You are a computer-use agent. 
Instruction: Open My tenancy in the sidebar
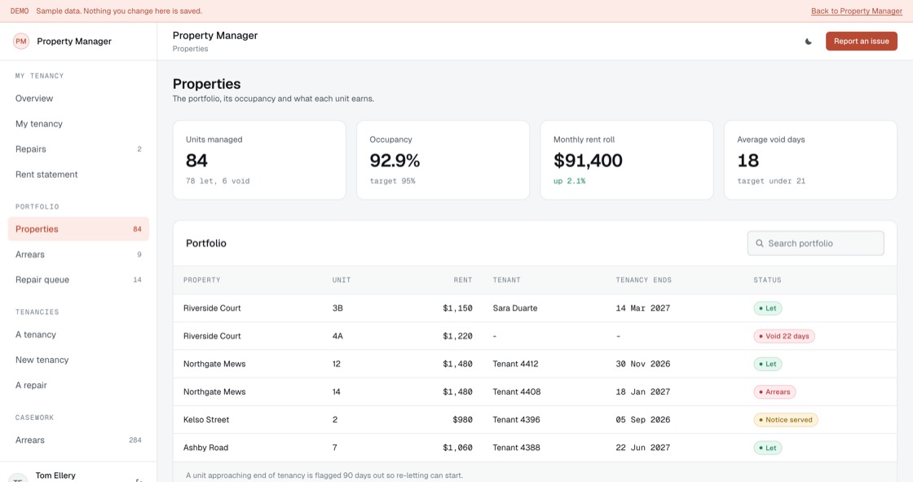[x=78, y=124]
